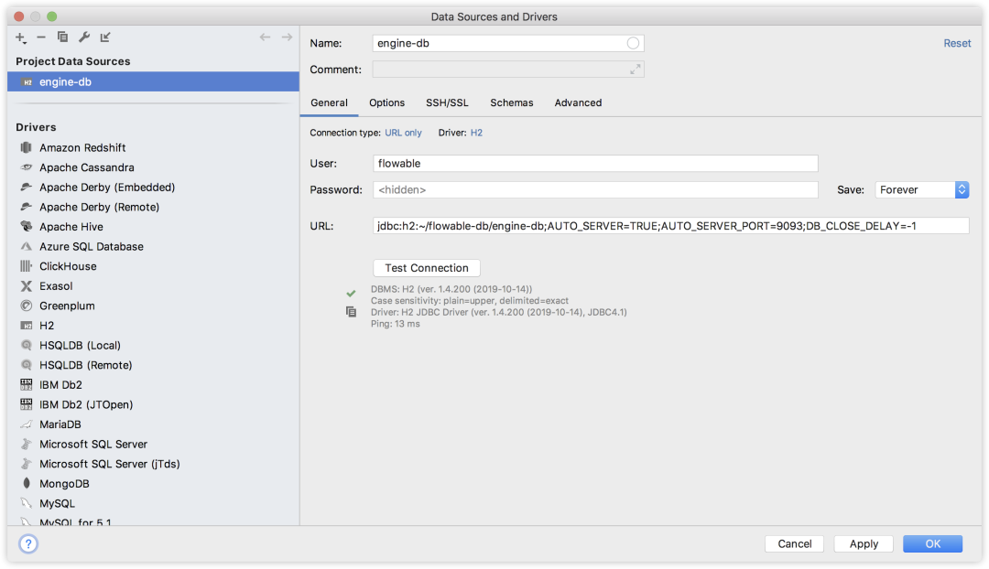This screenshot has height=569, width=989.
Task: Change driver via H2 link
Action: 476,133
